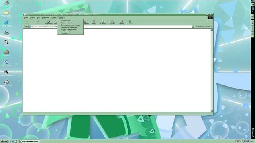Viewport: 255px width, 143px height.
Task: Click the taskbar button http://www.microsoft
Action: point(29,141)
